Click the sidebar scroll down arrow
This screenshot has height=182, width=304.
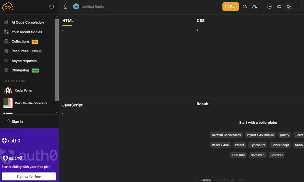click(57, 112)
